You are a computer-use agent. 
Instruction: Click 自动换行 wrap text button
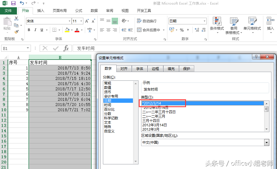point(147,21)
